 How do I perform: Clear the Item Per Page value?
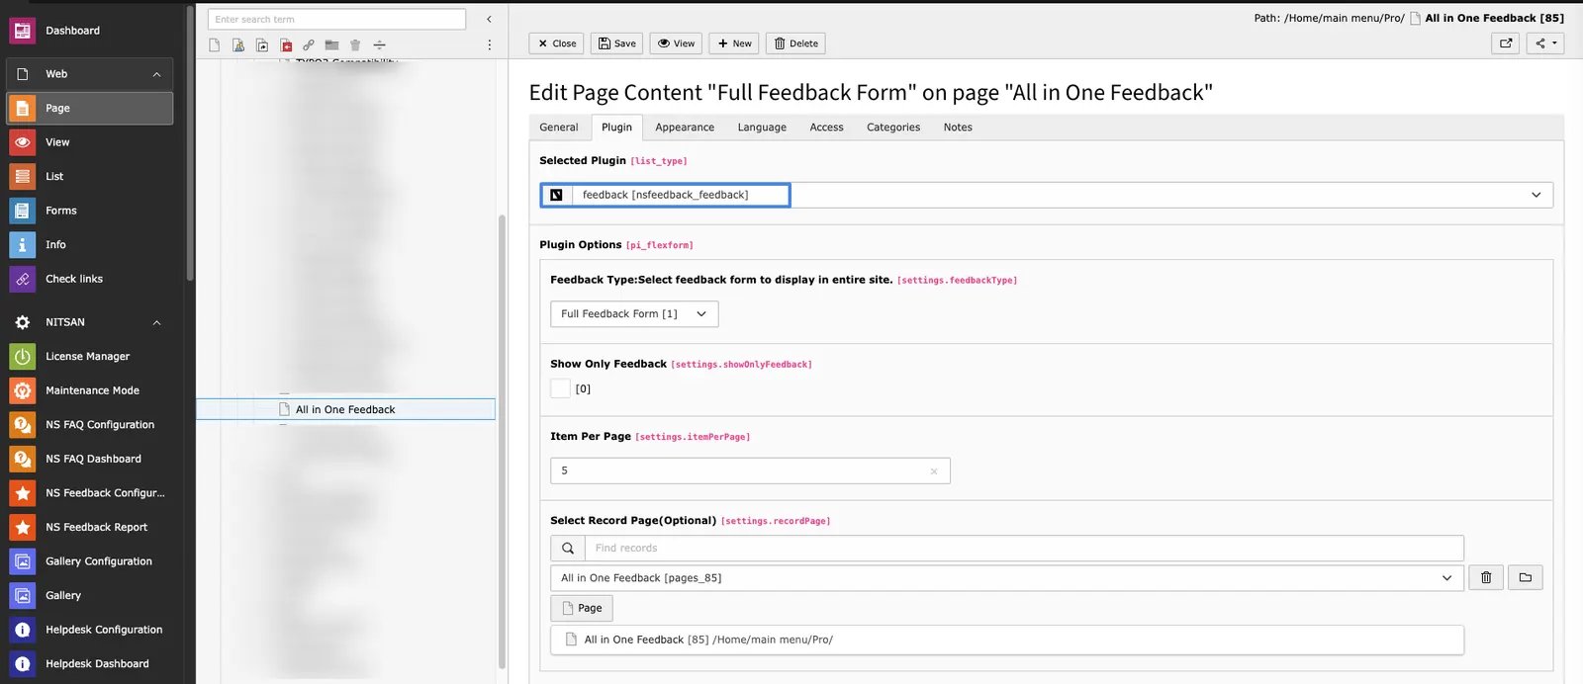point(934,471)
